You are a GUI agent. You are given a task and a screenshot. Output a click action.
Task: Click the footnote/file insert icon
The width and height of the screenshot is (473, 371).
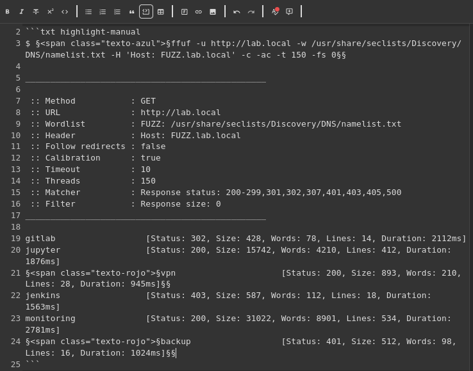pos(185,12)
